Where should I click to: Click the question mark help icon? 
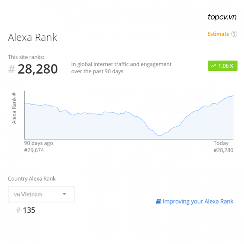point(234,34)
